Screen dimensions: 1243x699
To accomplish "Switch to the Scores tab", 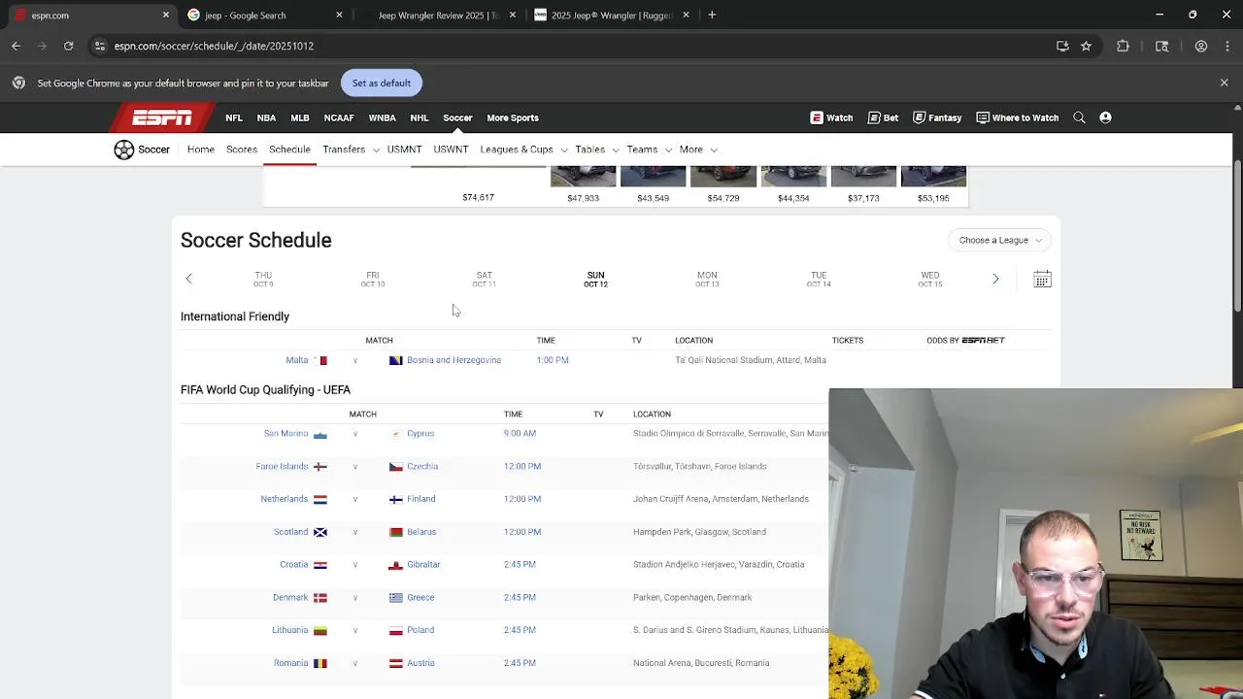I will point(242,150).
